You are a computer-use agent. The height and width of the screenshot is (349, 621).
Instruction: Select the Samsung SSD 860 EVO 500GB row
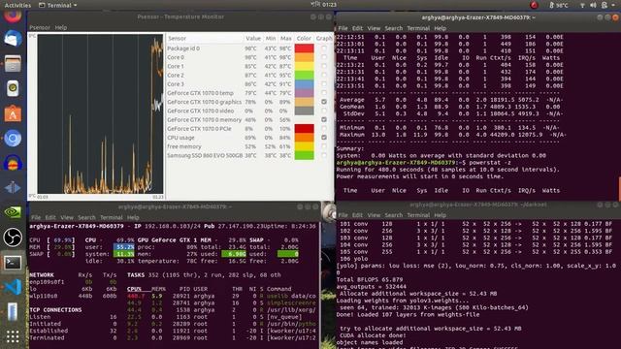coord(249,155)
